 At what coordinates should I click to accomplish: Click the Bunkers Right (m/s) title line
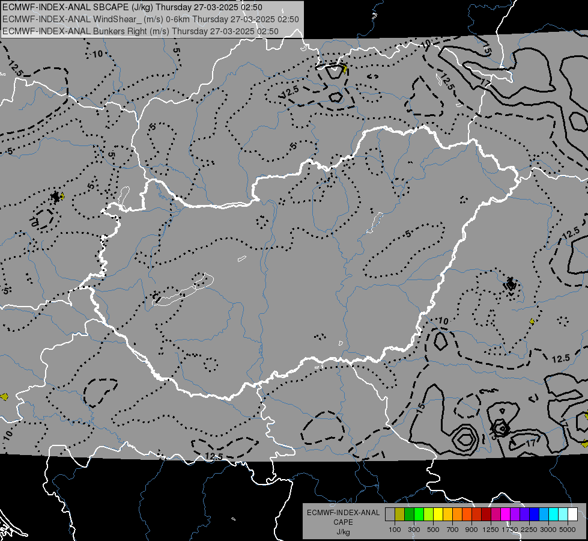coord(141,31)
